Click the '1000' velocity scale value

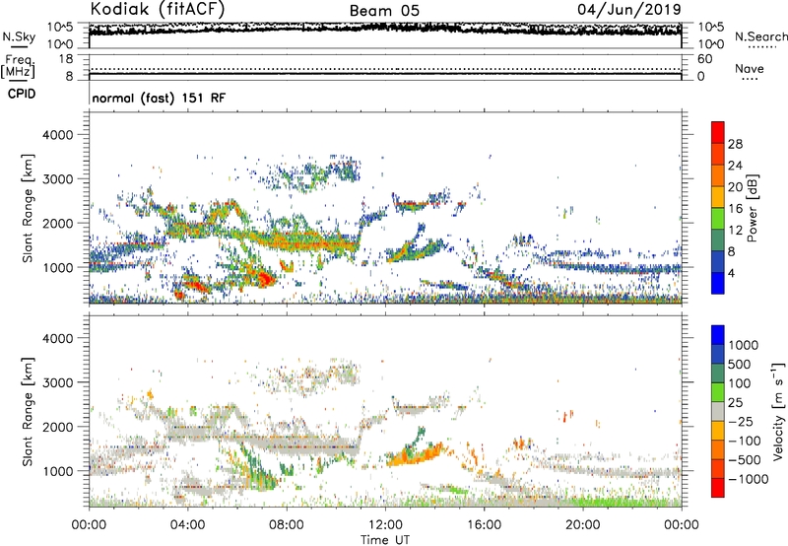click(743, 345)
